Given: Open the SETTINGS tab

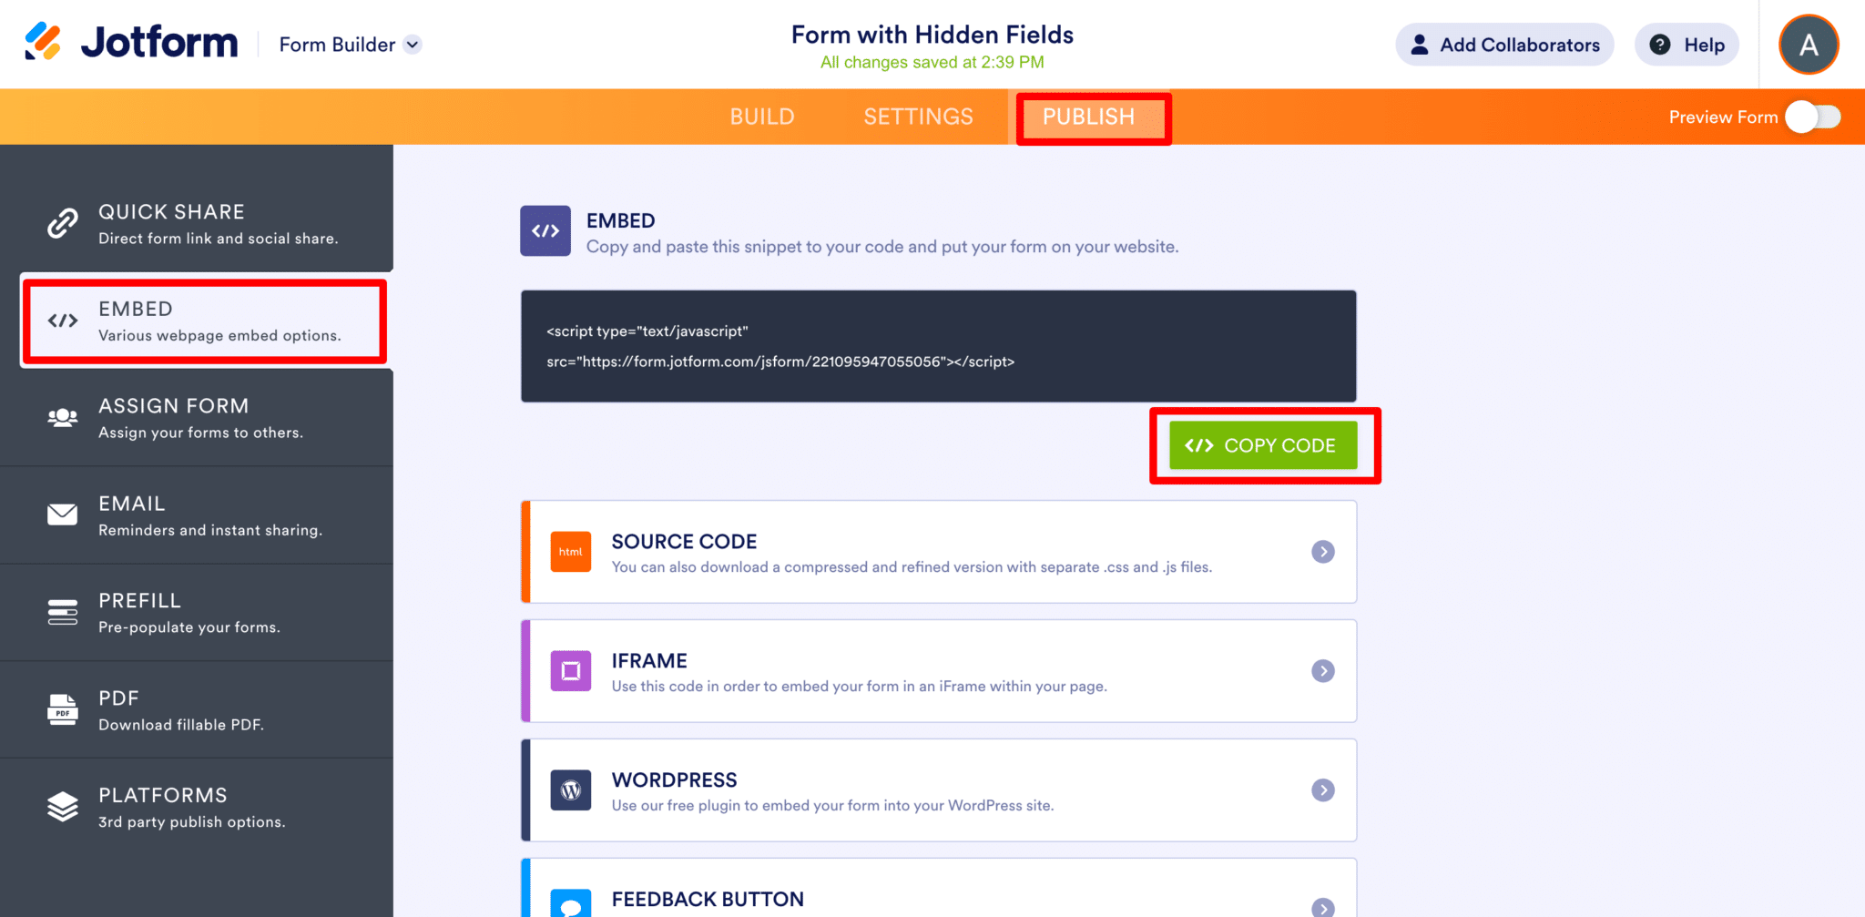Looking at the screenshot, I should [918, 117].
